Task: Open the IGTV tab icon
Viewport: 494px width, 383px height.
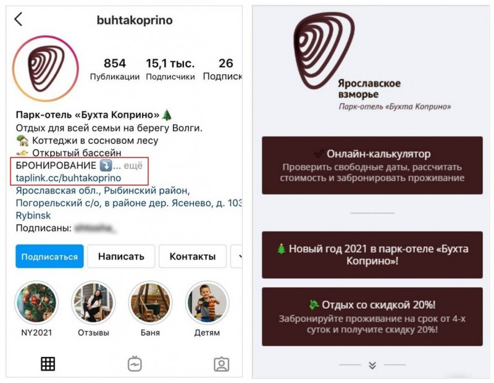Action: (135, 364)
